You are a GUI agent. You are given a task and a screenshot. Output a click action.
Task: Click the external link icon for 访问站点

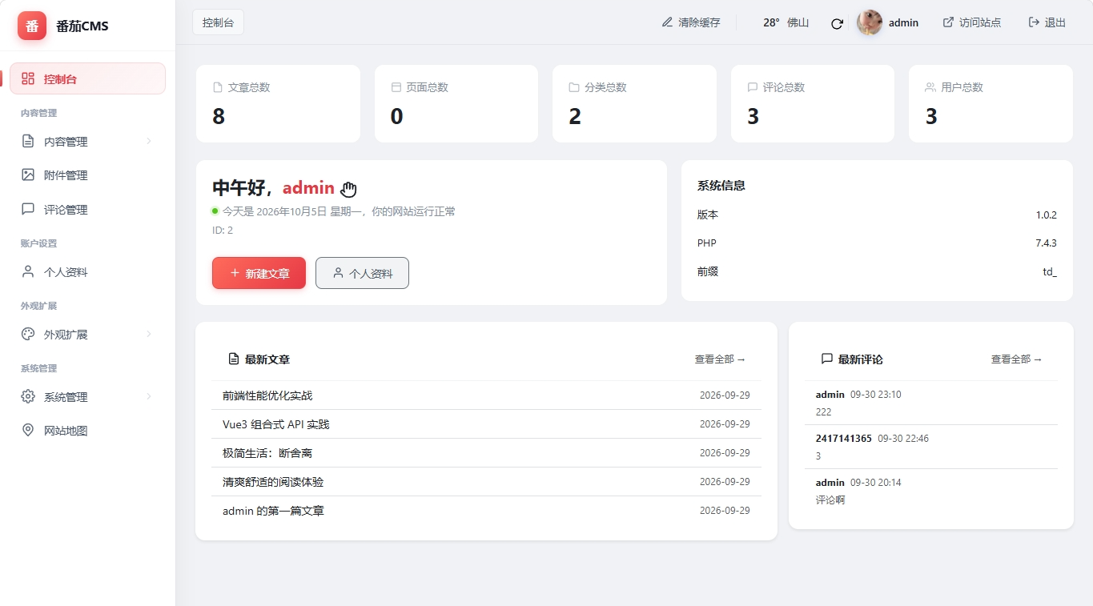point(948,22)
